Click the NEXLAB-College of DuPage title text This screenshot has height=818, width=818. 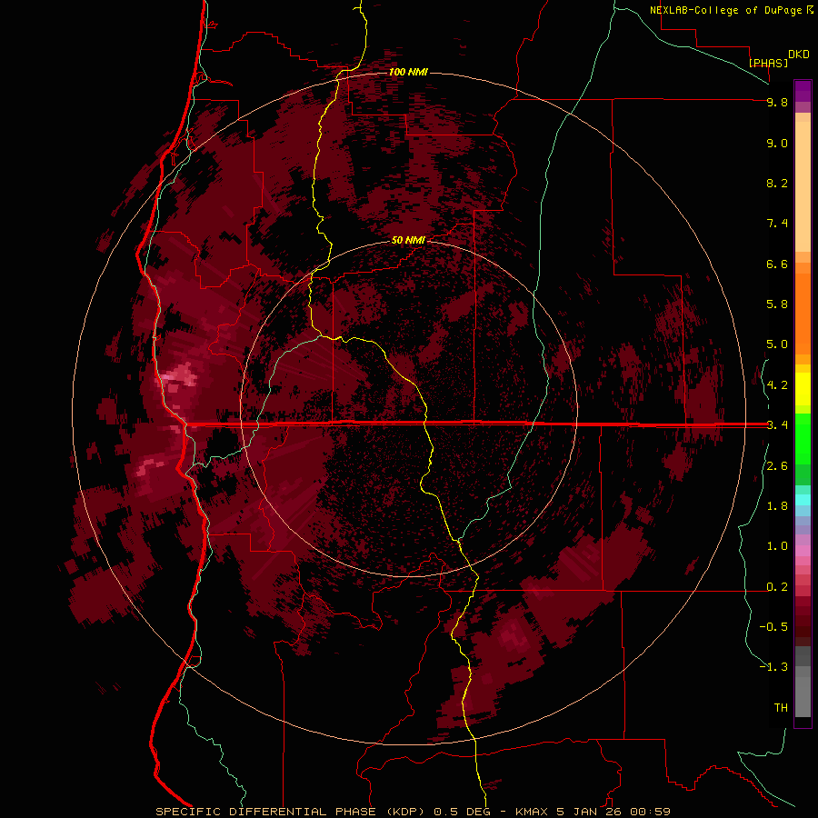pos(725,10)
